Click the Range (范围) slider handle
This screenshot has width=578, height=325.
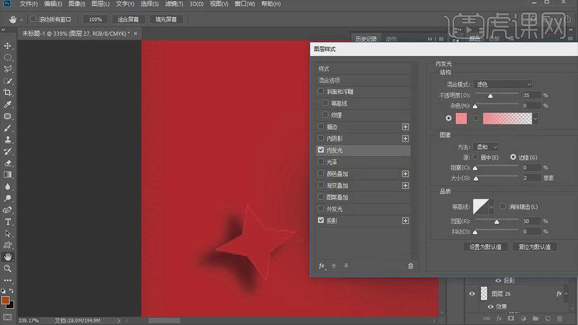click(496, 222)
